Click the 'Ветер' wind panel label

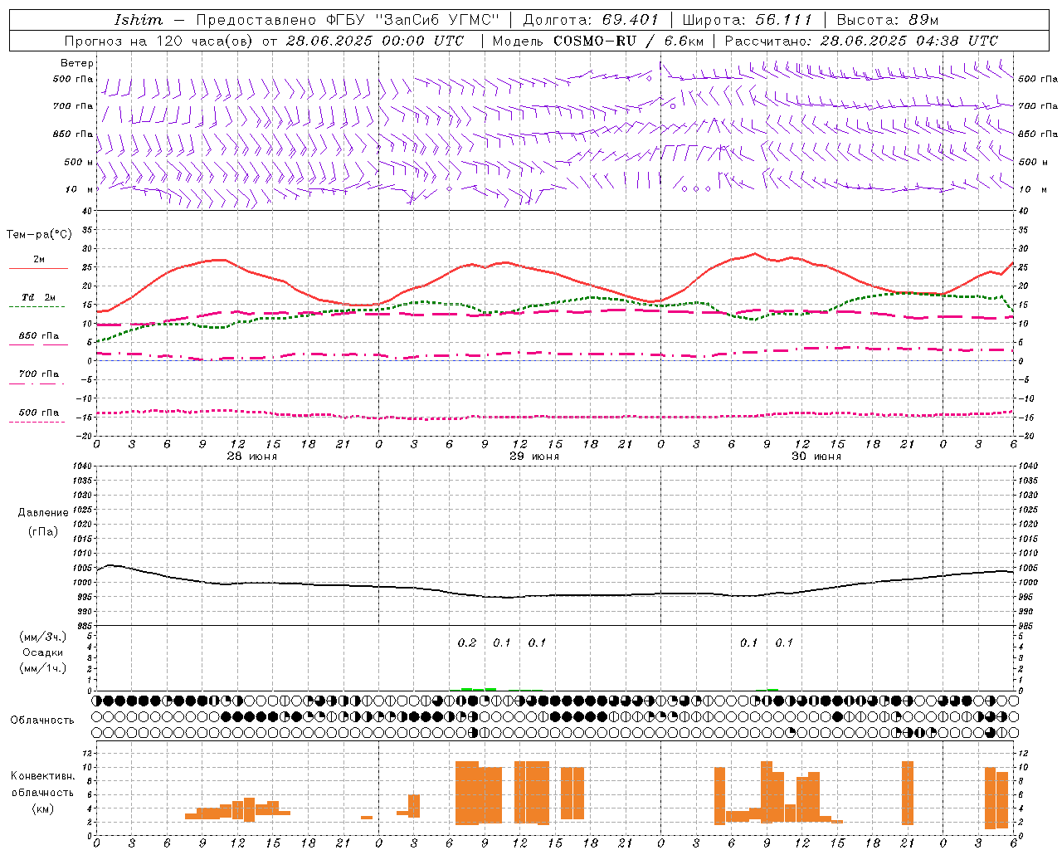click(77, 63)
